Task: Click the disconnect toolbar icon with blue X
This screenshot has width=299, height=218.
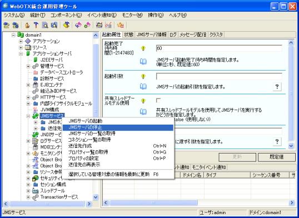Action: click(x=15, y=25)
